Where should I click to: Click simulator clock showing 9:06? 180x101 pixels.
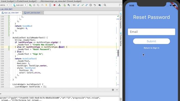132,6
